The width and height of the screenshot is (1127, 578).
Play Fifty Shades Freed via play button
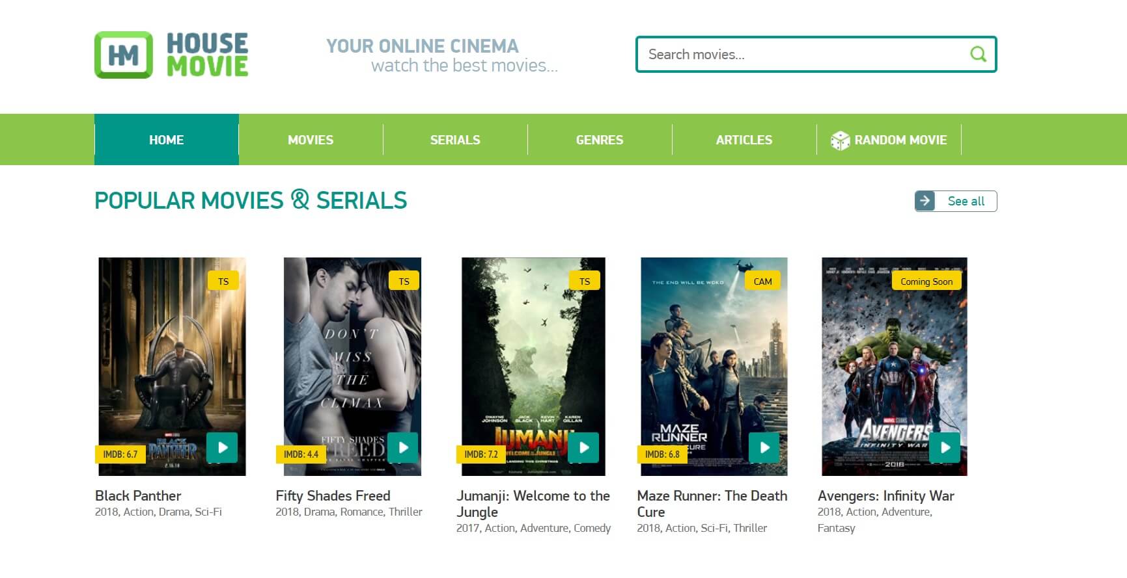[403, 447]
